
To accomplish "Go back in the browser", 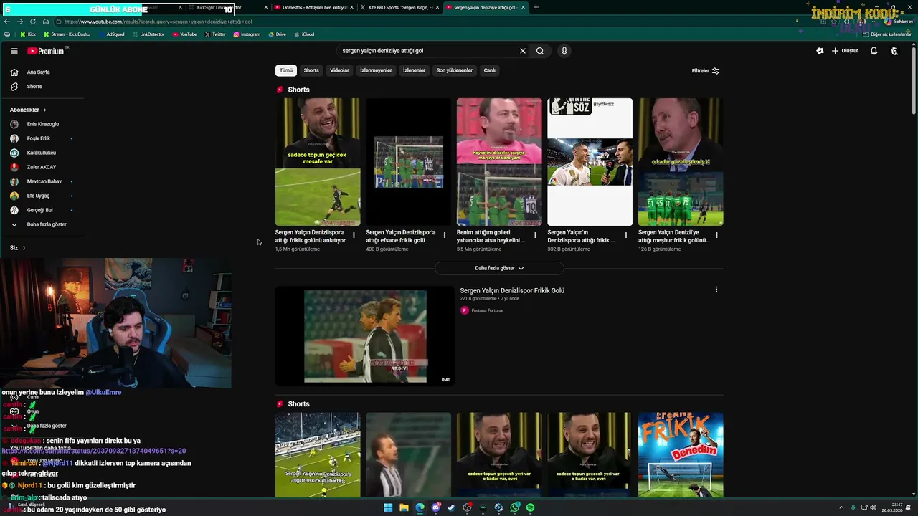I will (8, 21).
